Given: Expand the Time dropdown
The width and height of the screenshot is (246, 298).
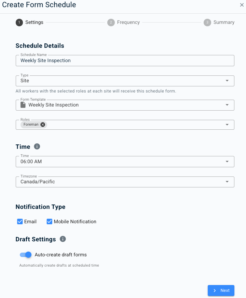Looking at the screenshot, I should point(227,161).
